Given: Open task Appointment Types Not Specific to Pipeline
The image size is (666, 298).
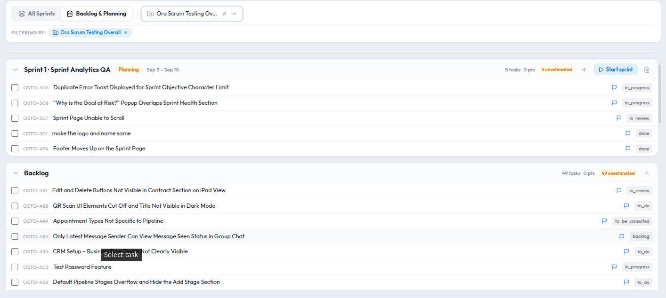Looking at the screenshot, I should click(x=108, y=221).
